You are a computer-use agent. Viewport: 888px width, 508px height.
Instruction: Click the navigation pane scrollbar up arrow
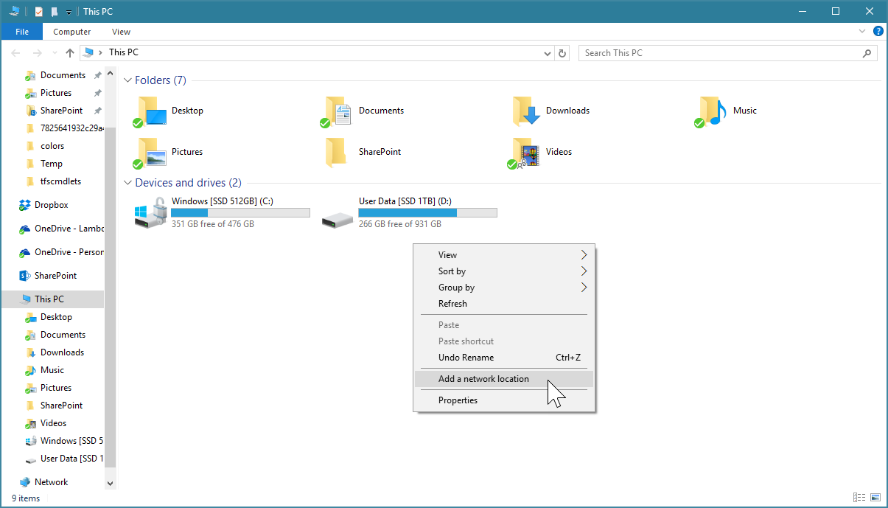pos(111,73)
